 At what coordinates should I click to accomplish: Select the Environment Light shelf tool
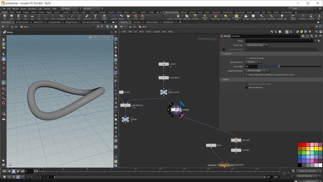point(236,17)
